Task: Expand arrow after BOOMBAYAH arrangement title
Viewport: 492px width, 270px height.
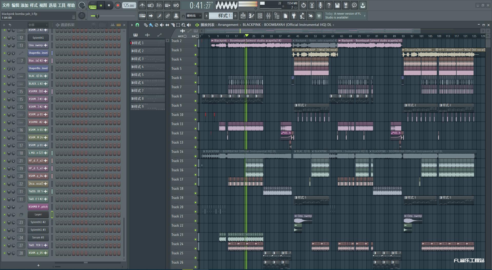Action: tap(334, 25)
